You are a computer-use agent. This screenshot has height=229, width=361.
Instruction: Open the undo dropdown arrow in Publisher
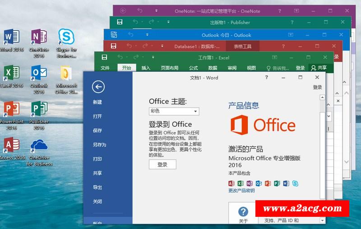click(x=142, y=22)
